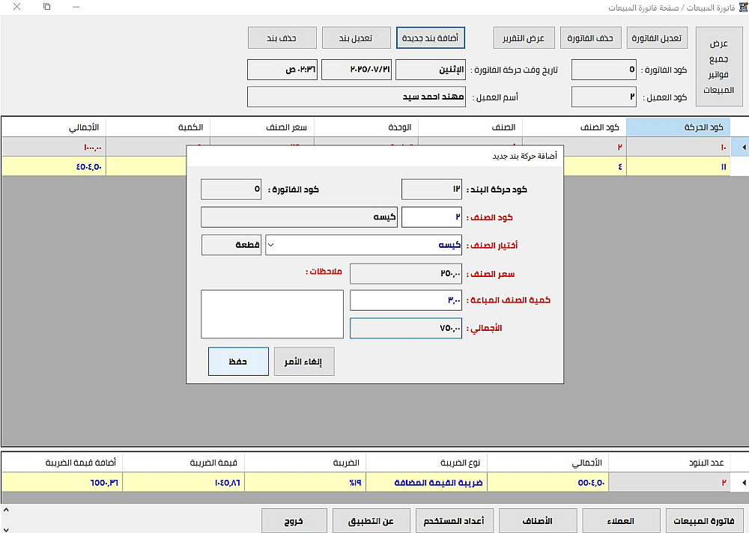The width and height of the screenshot is (749, 533).
Task: Click the dialog's كود الفاتورة field
Action: 231,189
